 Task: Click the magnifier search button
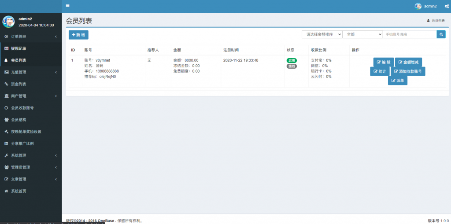[x=441, y=34]
